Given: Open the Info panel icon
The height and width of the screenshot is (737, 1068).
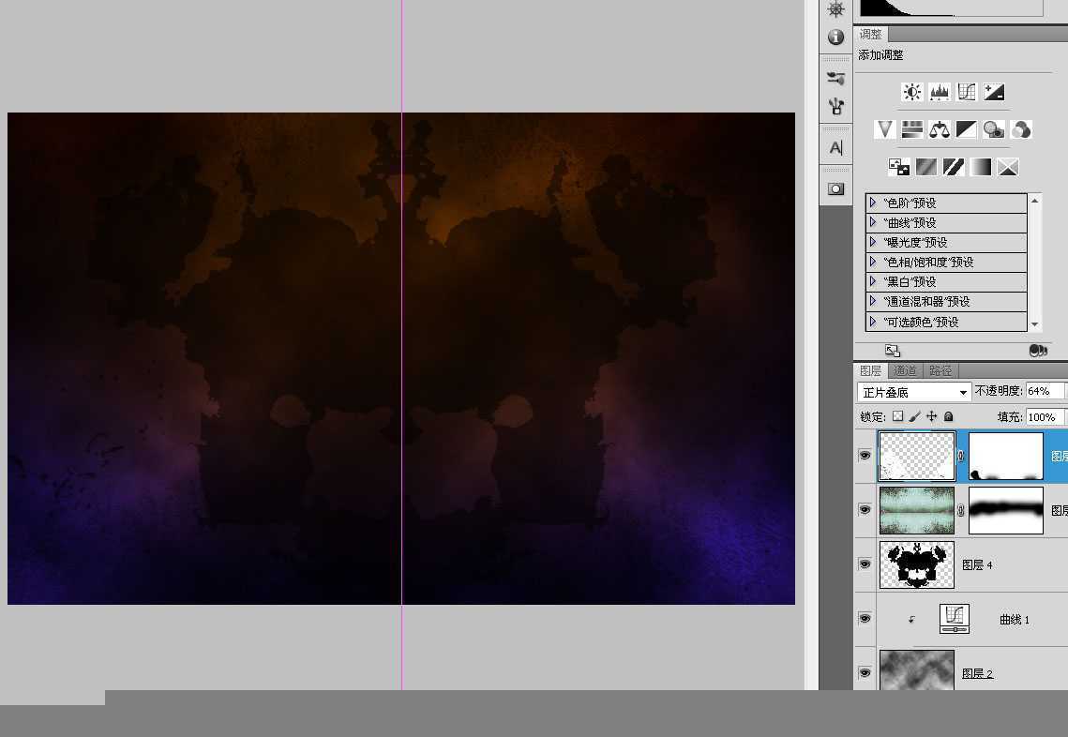Looking at the screenshot, I should 835,37.
